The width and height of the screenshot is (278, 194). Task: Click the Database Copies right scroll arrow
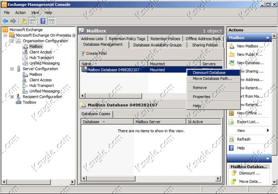click(x=218, y=179)
